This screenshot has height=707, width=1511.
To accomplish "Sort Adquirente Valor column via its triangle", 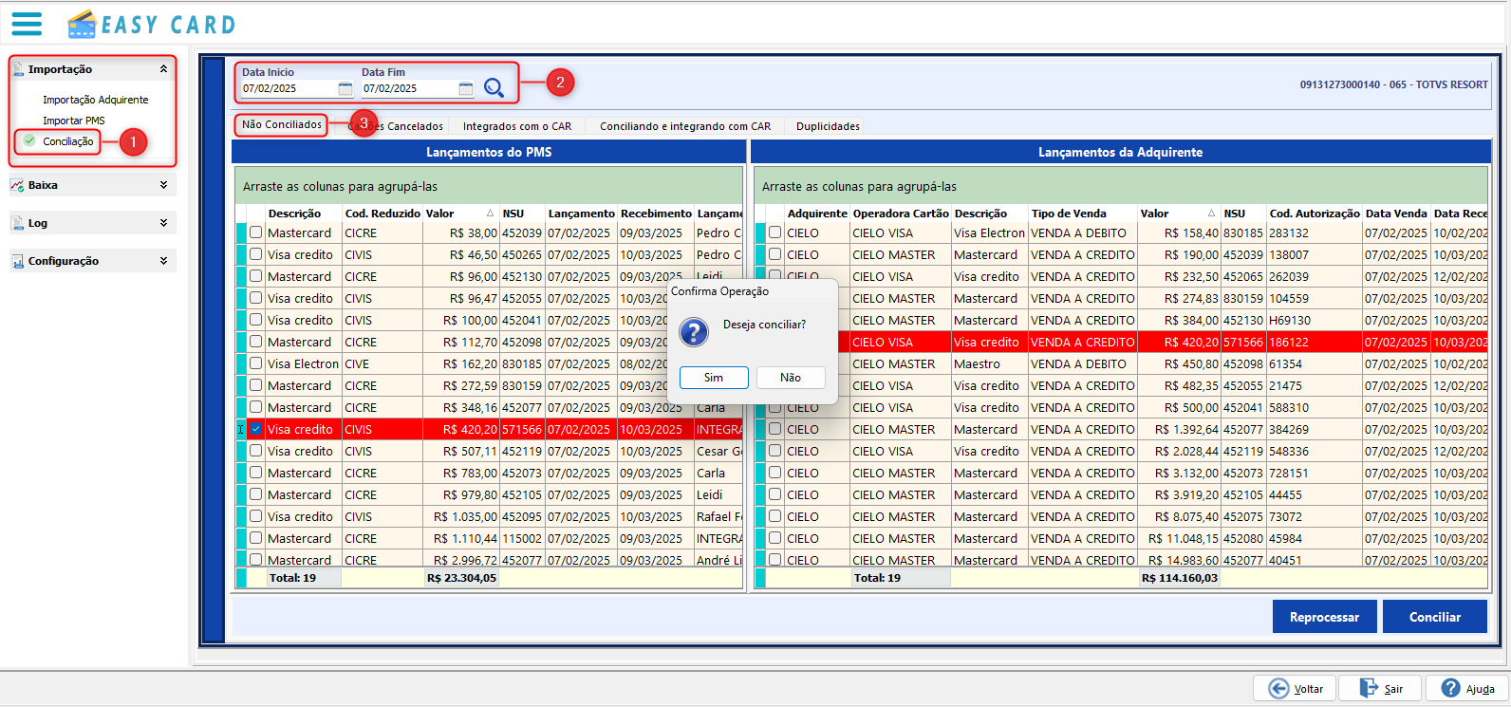I will coord(1211,214).
